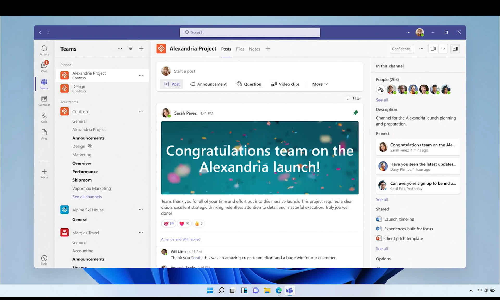Open Margies Travel more options
Viewport: 500px width, 300px height.
pyautogui.click(x=141, y=232)
